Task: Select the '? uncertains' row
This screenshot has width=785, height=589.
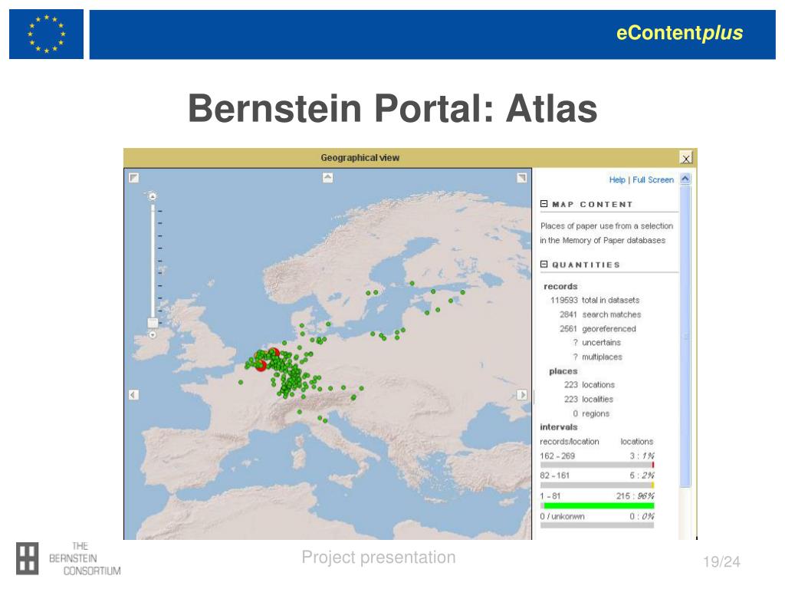Action: [596, 343]
